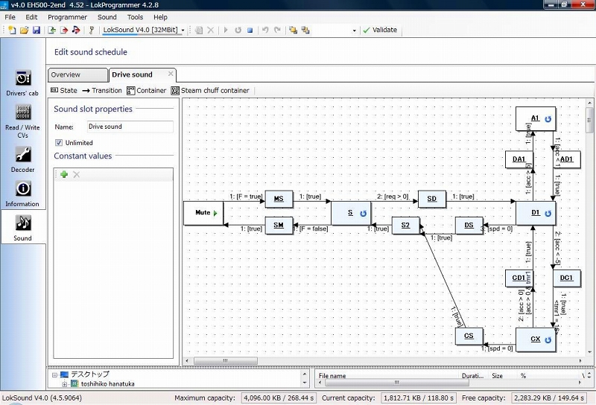
Task: Click the Read decoder data icon
Action: click(51, 30)
